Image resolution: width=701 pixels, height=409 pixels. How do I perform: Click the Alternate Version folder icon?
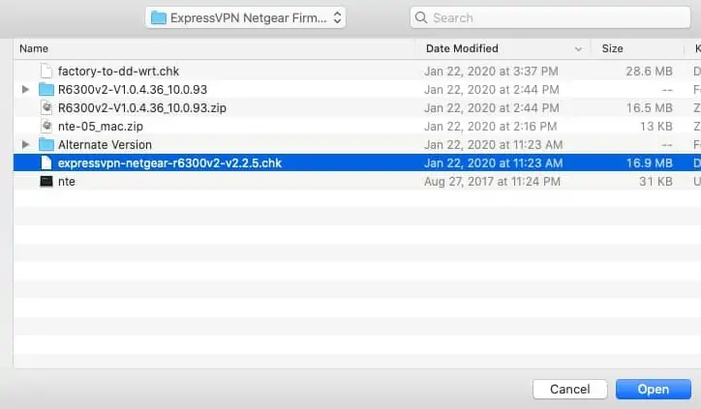(x=46, y=145)
